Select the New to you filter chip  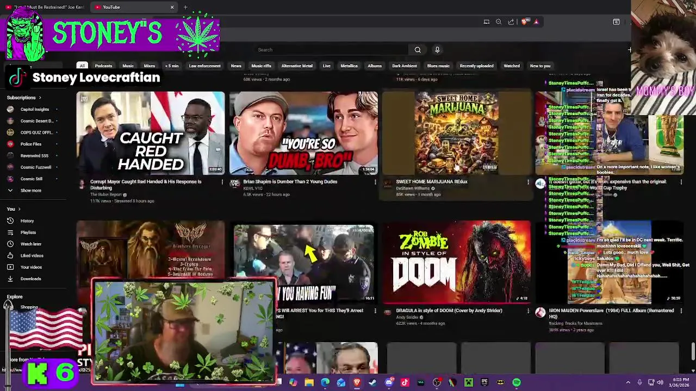point(540,66)
